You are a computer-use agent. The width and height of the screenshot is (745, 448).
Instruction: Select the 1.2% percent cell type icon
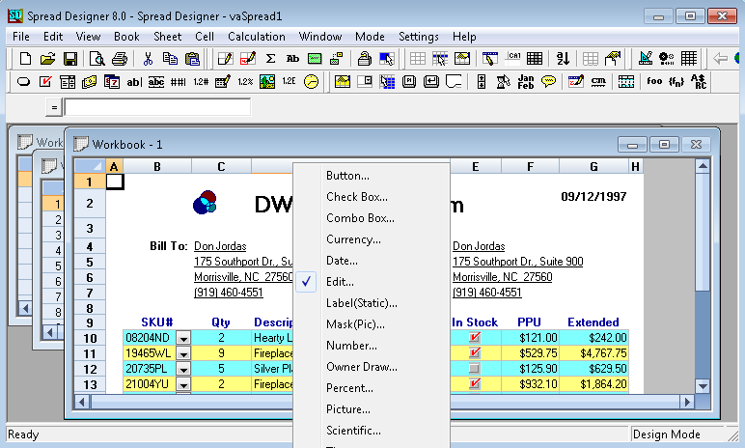click(x=245, y=82)
